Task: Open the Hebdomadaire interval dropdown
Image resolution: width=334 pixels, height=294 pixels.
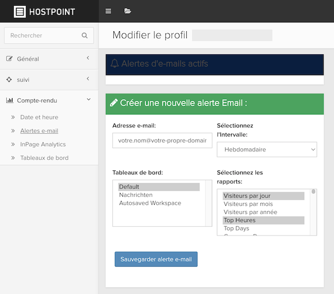Action: (x=267, y=149)
